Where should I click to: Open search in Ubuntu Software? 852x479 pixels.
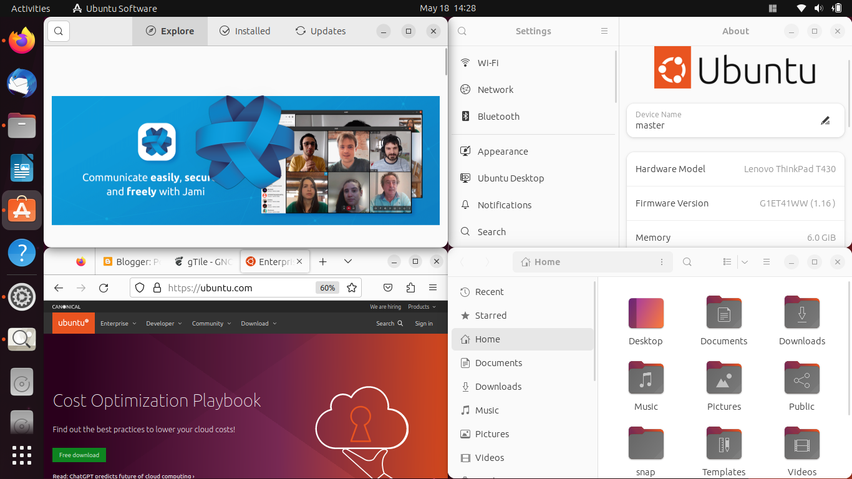pos(58,31)
